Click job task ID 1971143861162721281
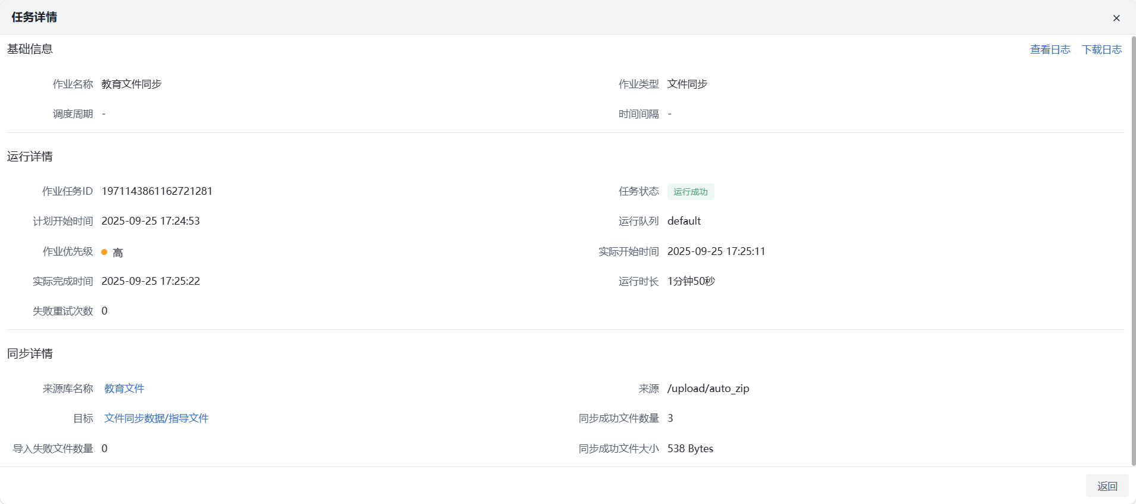This screenshot has width=1136, height=504. (x=157, y=191)
